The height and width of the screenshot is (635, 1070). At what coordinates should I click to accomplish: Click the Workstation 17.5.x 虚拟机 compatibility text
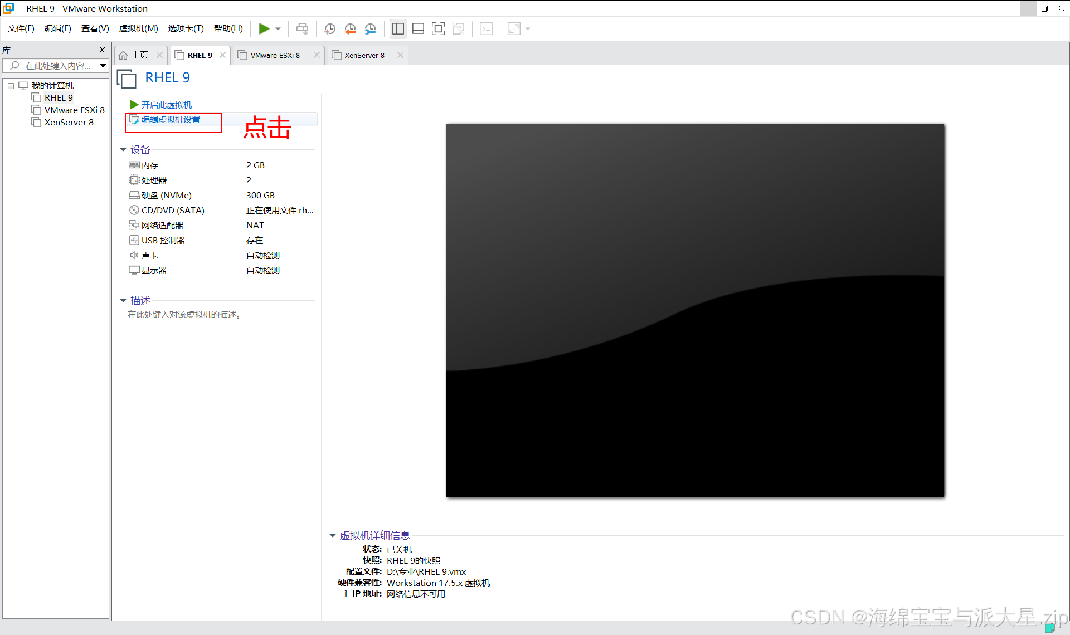coord(439,583)
